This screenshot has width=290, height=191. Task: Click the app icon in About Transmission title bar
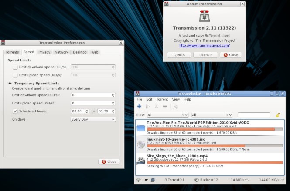166,4
